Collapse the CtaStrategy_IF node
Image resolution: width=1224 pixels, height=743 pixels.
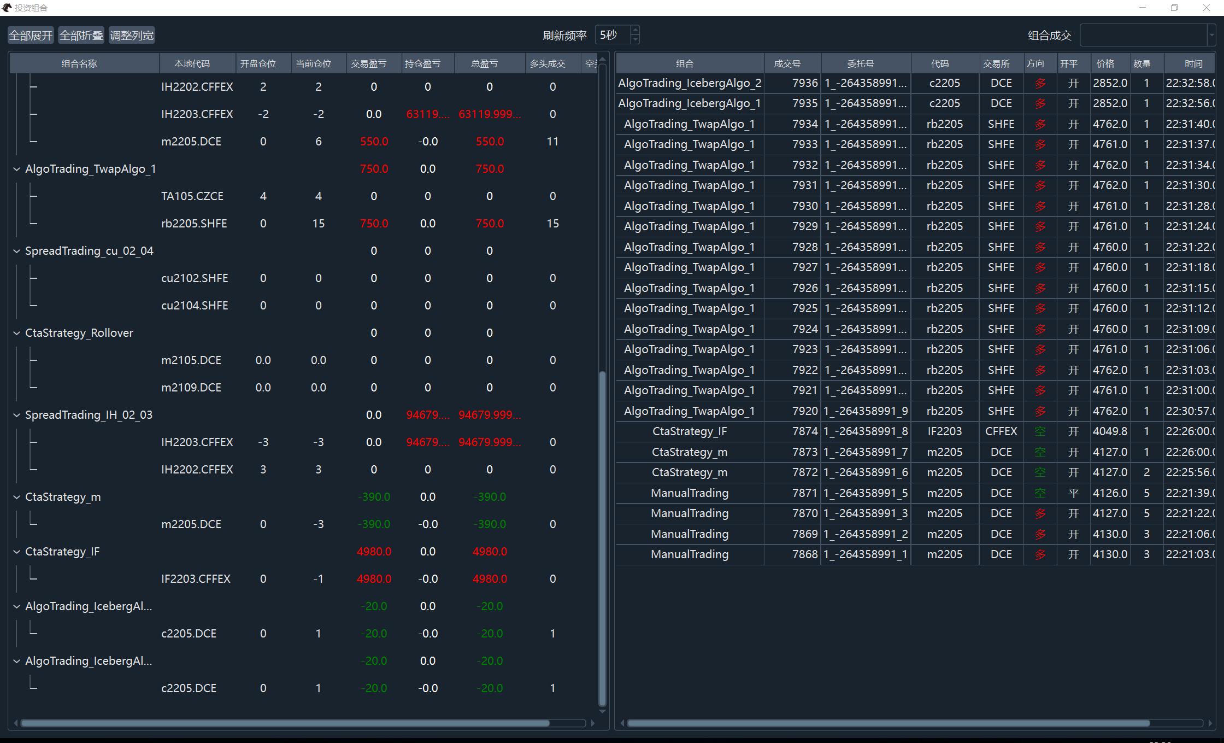pos(16,552)
